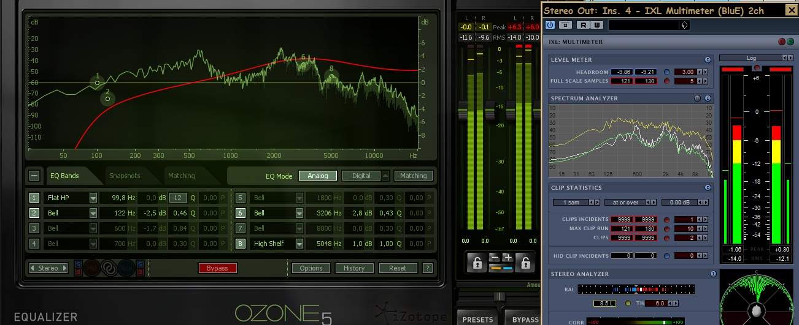
Task: Reset the equalizer module
Action: pos(398,268)
